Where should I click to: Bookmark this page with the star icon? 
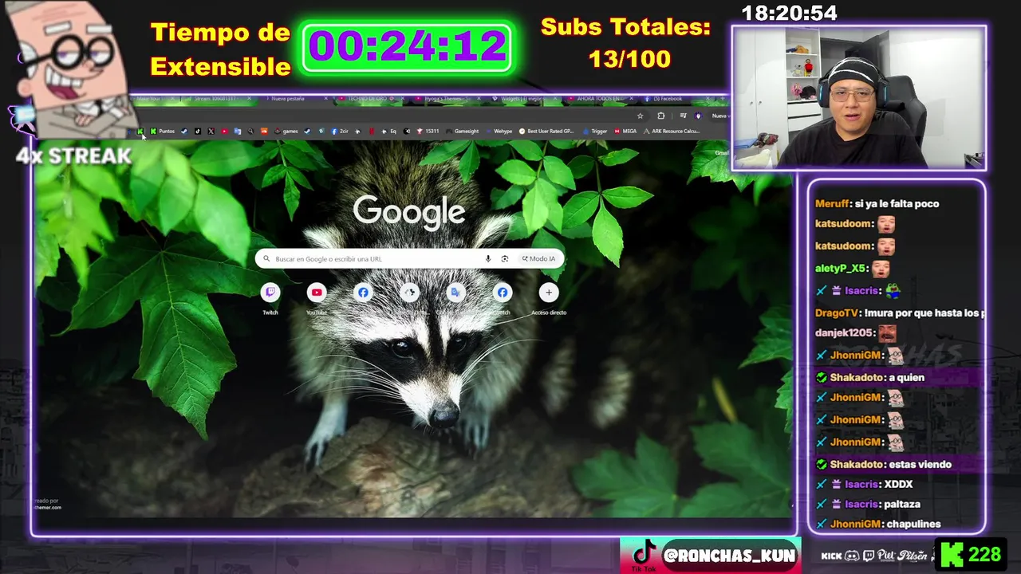[x=640, y=116]
